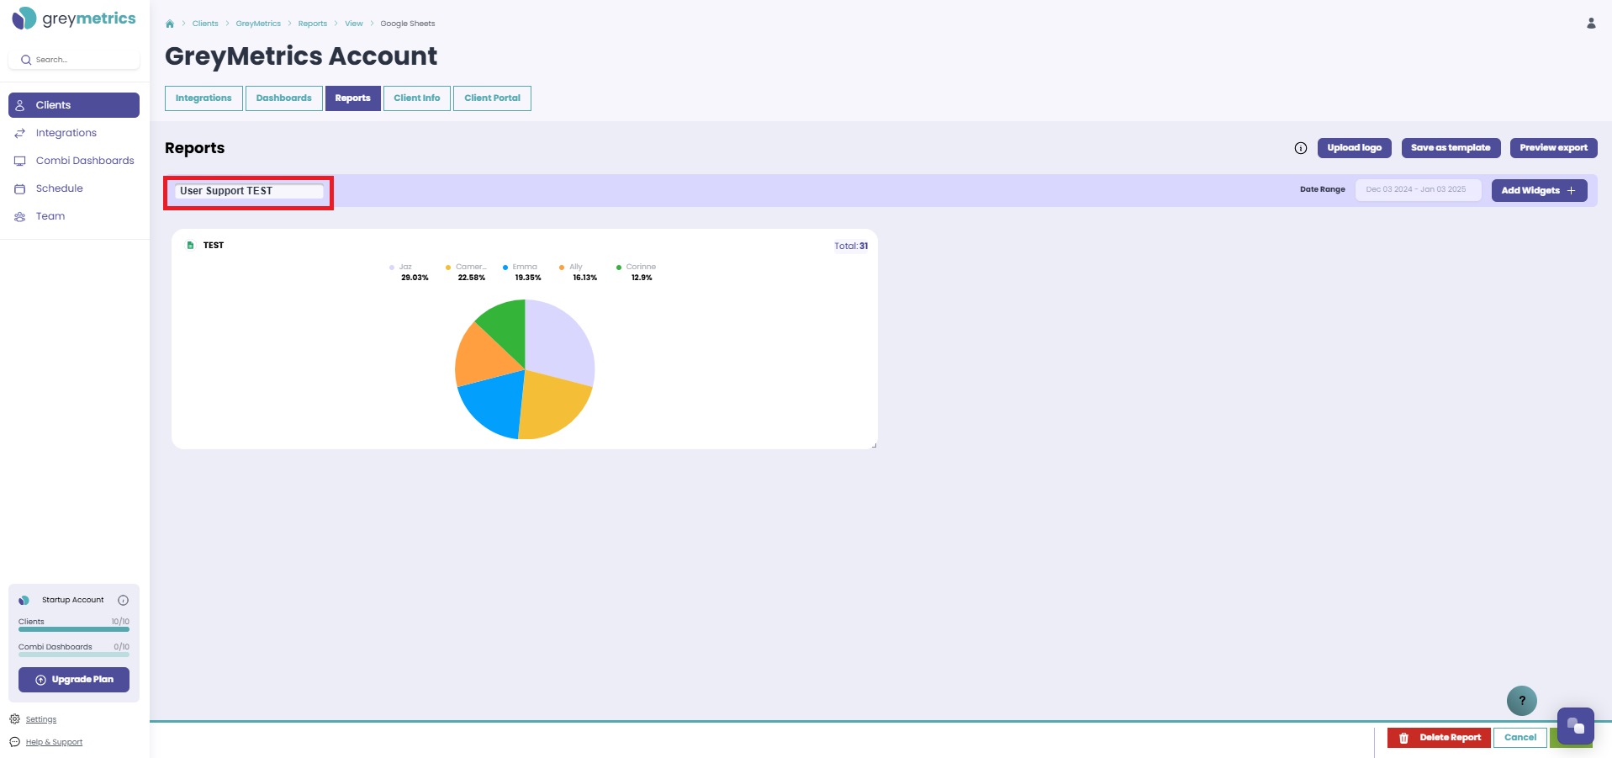
Task: Click the TEST widget title
Action: pos(214,246)
